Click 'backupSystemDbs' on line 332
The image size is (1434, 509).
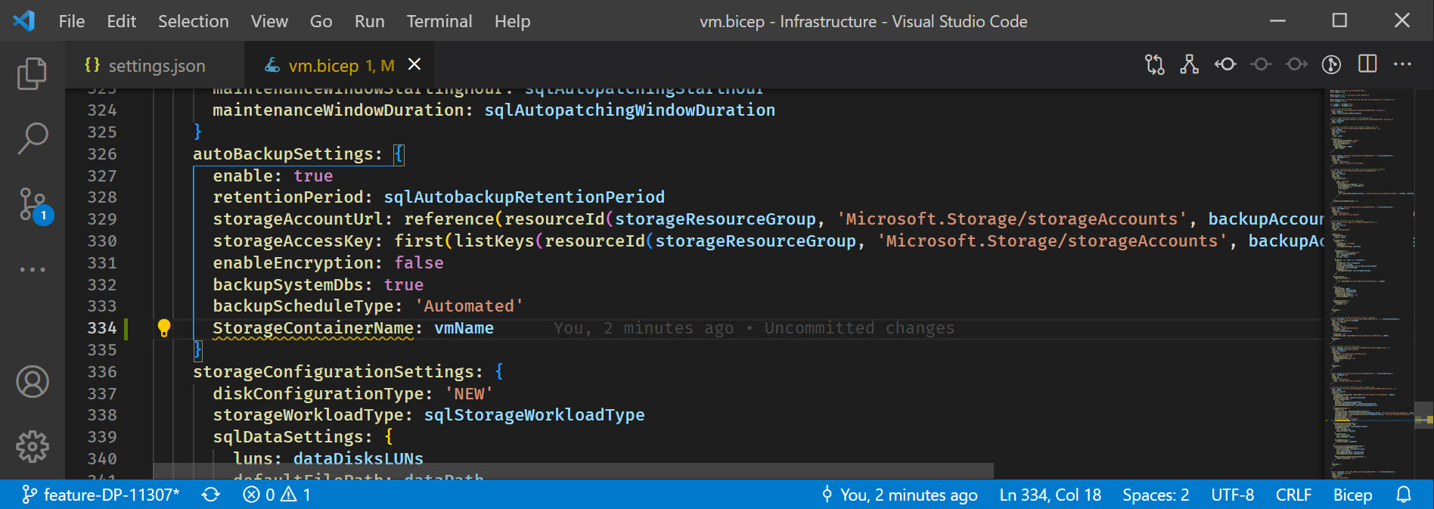tap(288, 285)
